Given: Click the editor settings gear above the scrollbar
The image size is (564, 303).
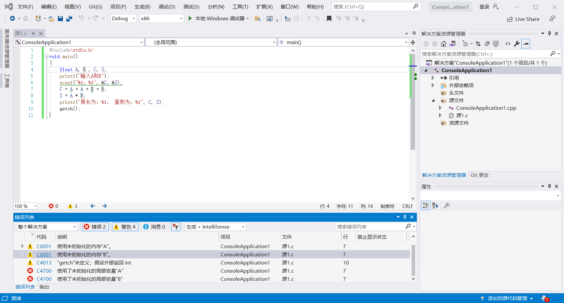Looking at the screenshot, I should (x=414, y=33).
